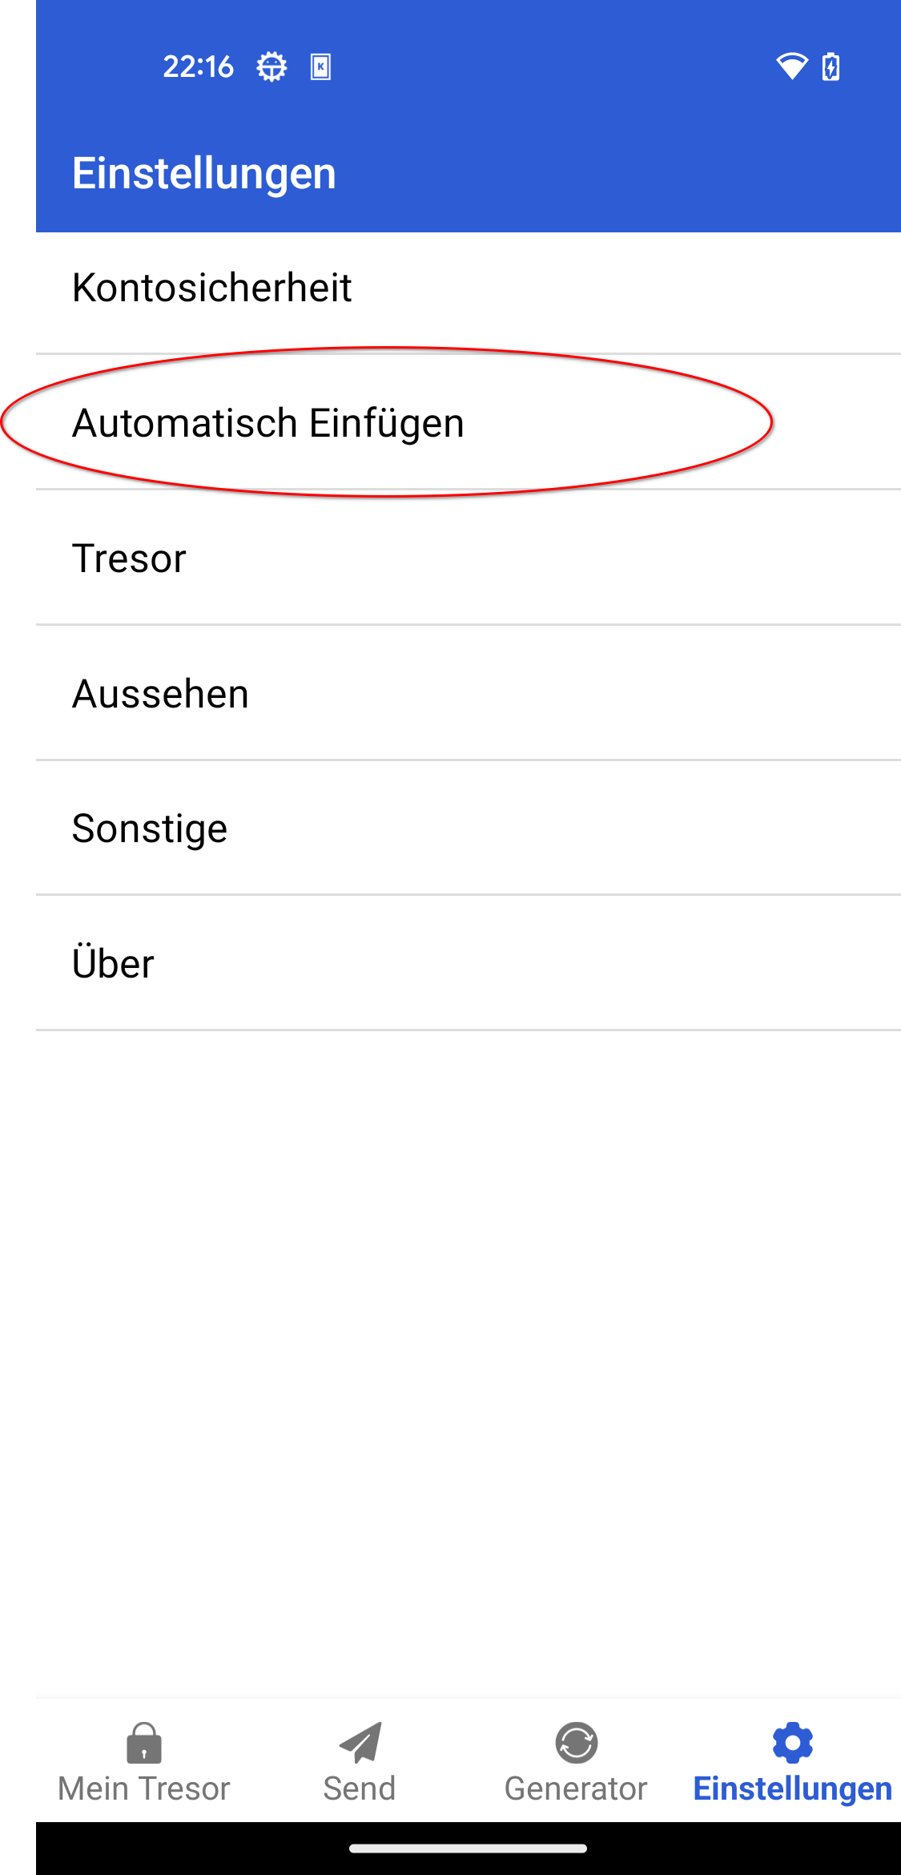901x1875 pixels.
Task: Switch to tab labeled Mein Tresor
Action: tap(144, 1788)
